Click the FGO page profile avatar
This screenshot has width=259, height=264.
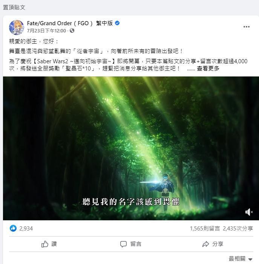tap(17, 27)
